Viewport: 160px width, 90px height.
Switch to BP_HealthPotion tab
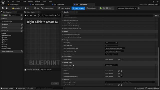point(38,4)
